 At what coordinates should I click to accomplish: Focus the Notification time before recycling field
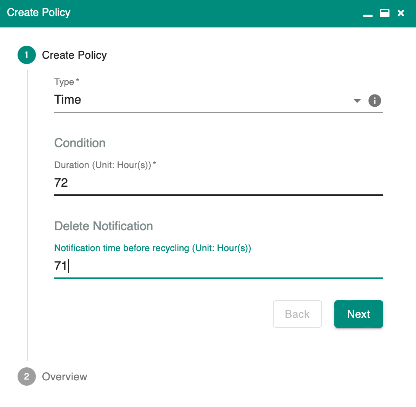218,266
